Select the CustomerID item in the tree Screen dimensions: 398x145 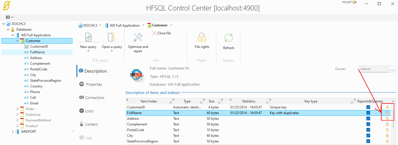coord(39,47)
